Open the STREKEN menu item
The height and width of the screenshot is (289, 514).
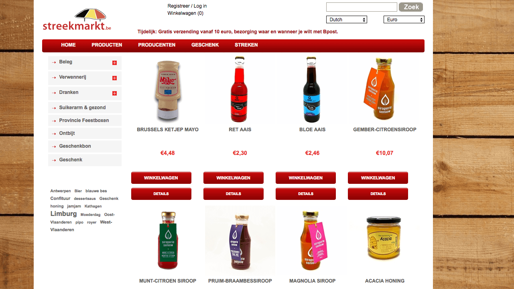point(246,45)
